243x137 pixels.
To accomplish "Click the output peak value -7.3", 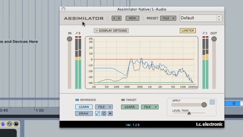I will (205, 33).
